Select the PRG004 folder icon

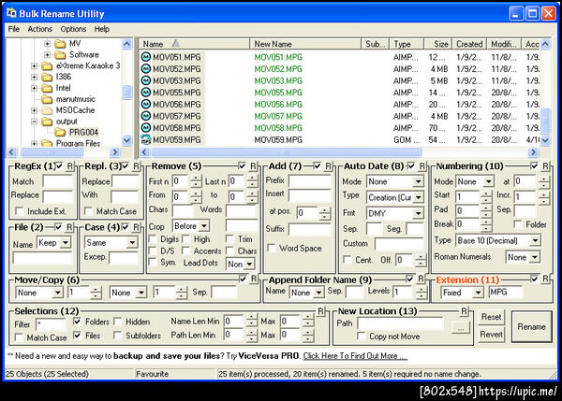tap(59, 133)
